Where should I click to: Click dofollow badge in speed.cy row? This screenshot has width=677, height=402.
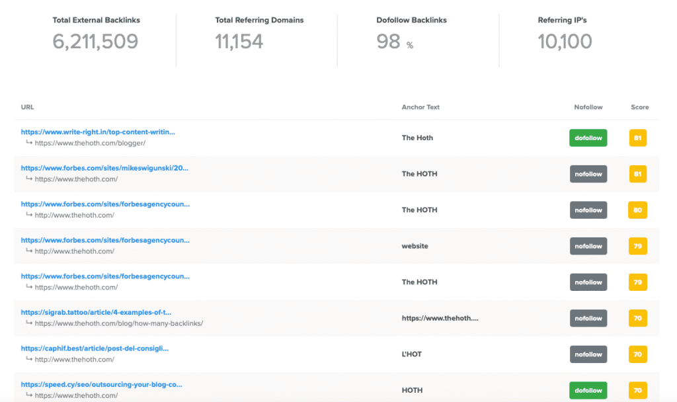pyautogui.click(x=588, y=390)
